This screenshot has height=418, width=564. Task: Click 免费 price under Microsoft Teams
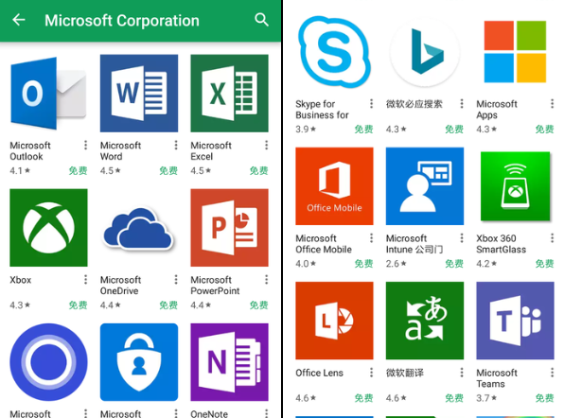pos(544,398)
